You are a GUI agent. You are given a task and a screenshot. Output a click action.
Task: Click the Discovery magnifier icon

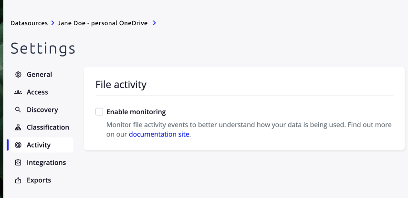18,110
